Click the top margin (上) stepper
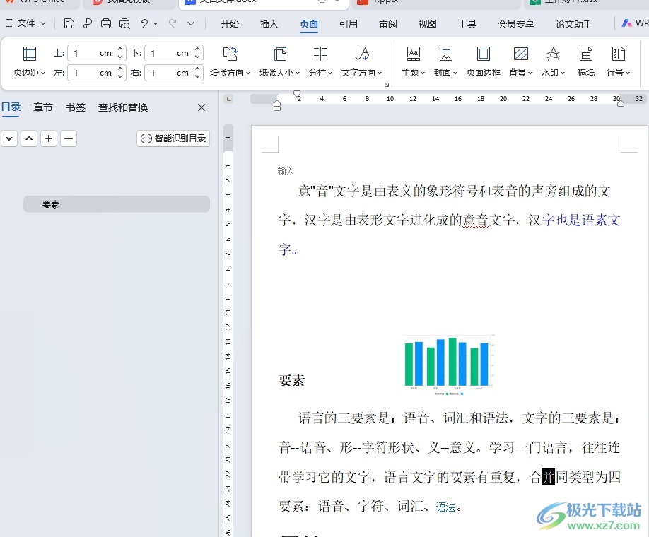The width and height of the screenshot is (649, 537). (120, 52)
